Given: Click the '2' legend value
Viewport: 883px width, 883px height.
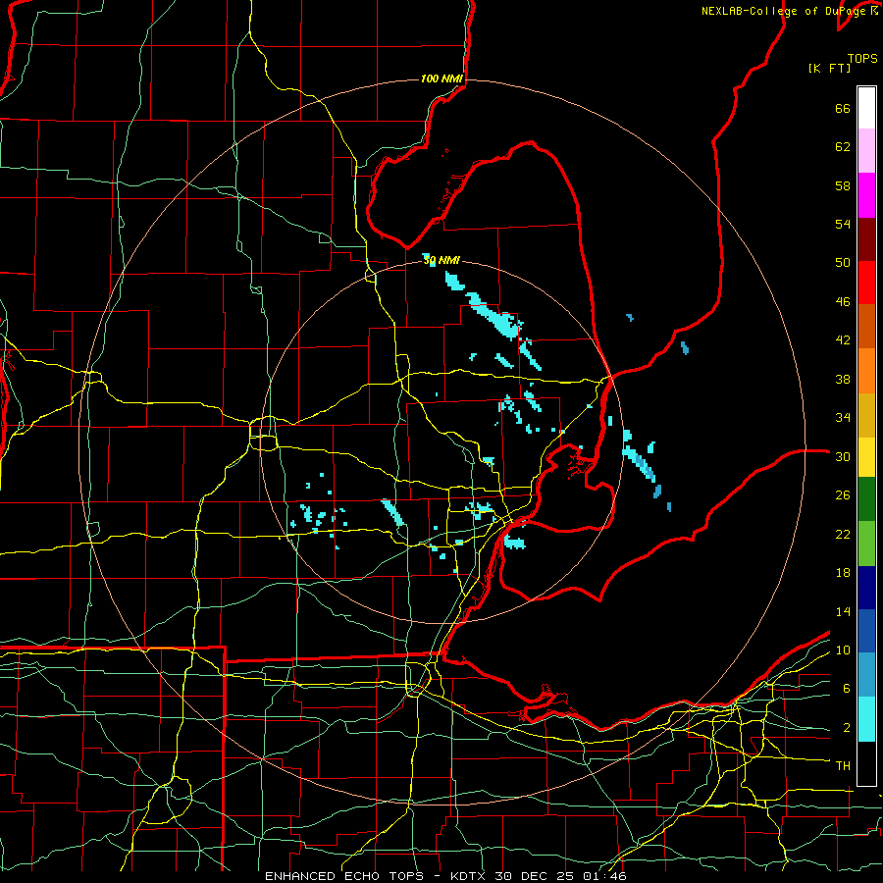Looking at the screenshot, I should [847, 728].
